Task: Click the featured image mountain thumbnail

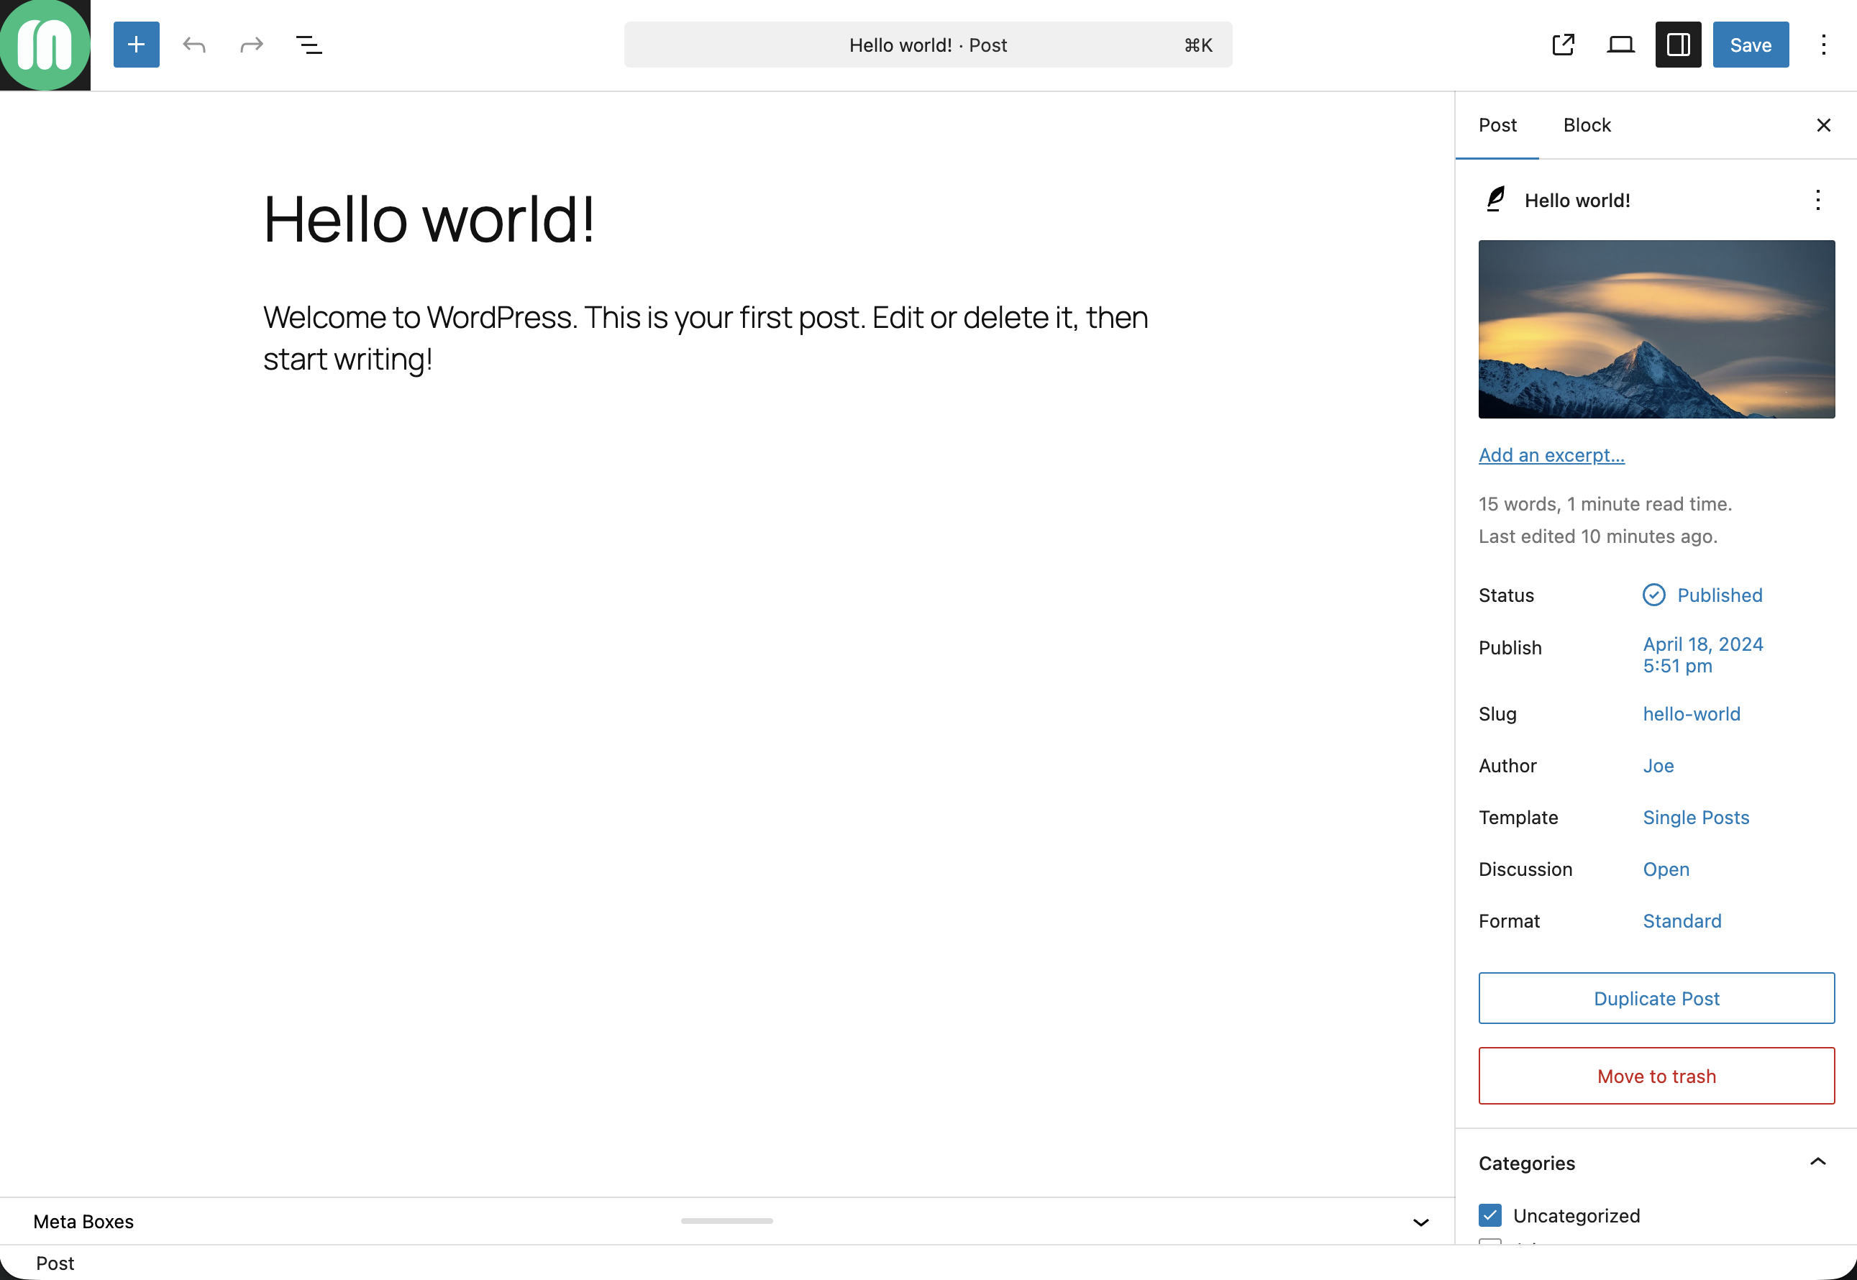Action: 1656,329
